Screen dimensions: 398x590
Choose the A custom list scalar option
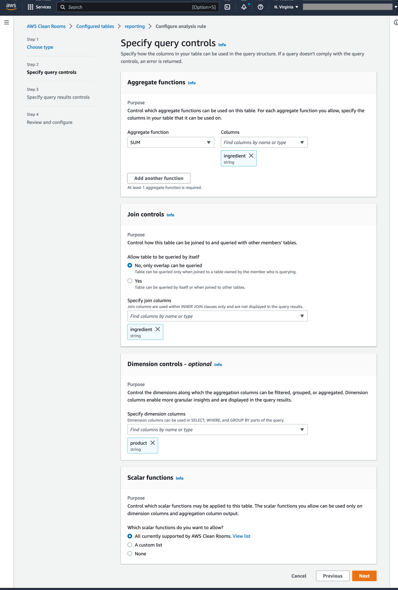[x=130, y=545]
